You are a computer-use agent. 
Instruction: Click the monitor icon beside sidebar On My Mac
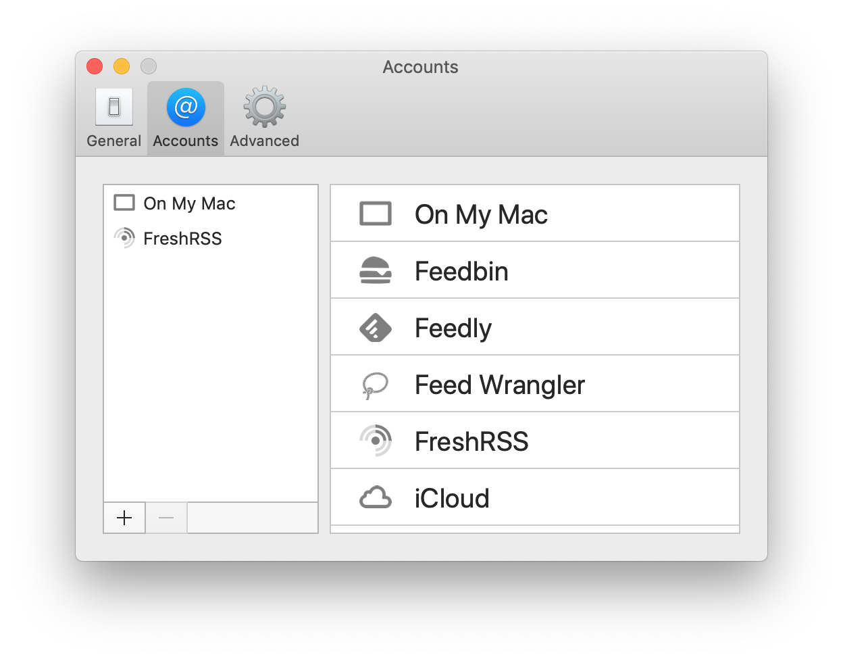coord(124,203)
